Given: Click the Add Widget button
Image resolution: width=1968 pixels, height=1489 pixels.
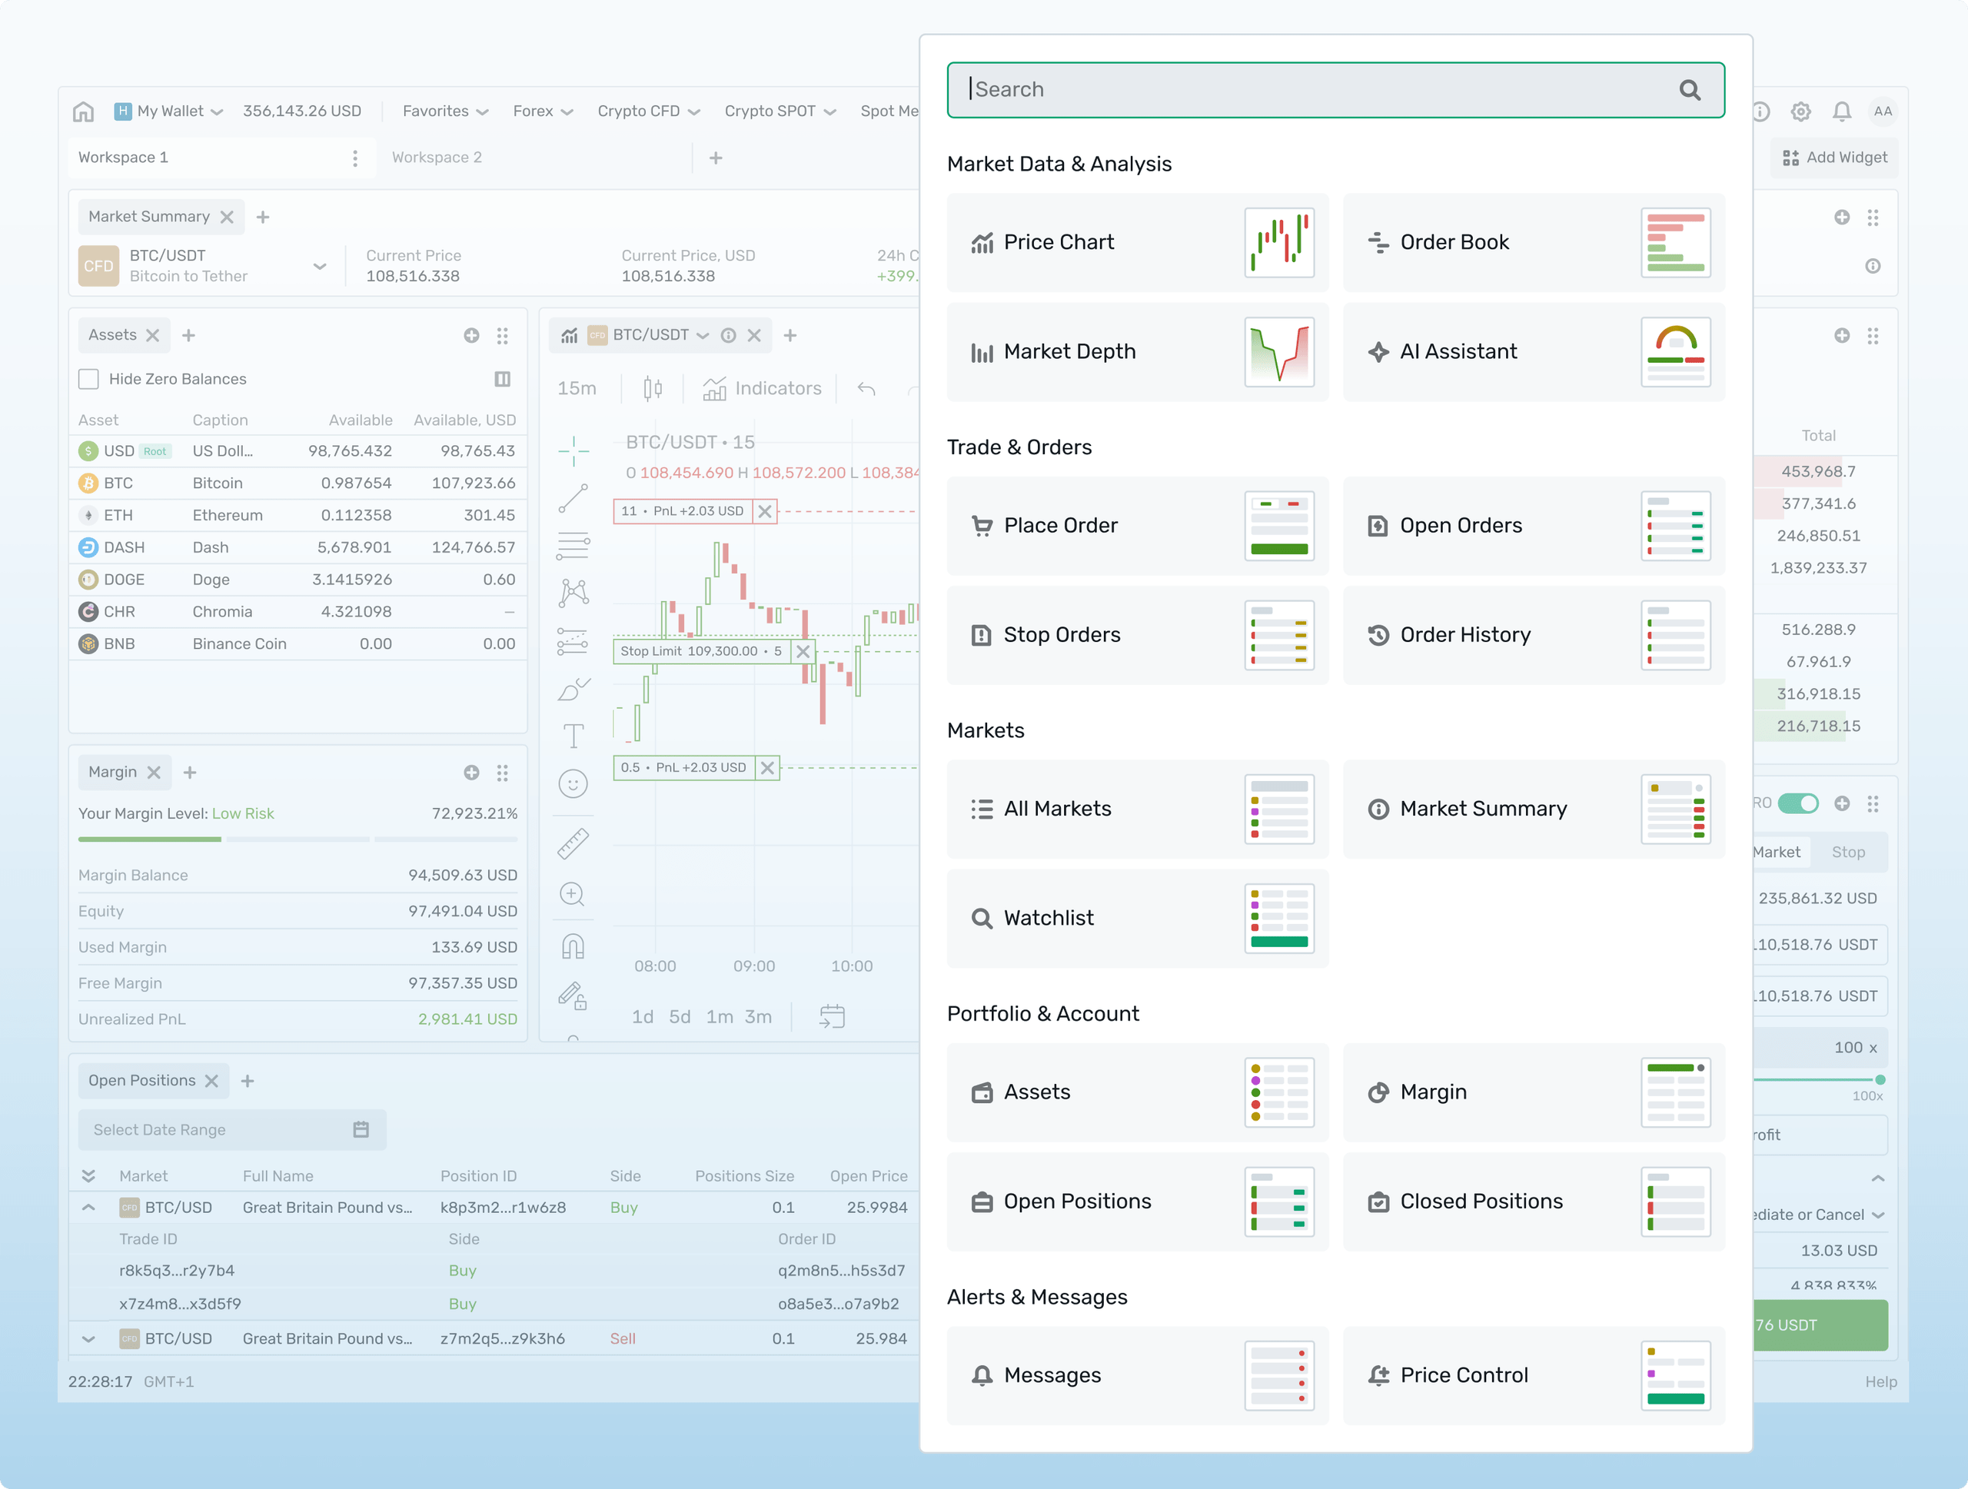Looking at the screenshot, I should point(1834,158).
